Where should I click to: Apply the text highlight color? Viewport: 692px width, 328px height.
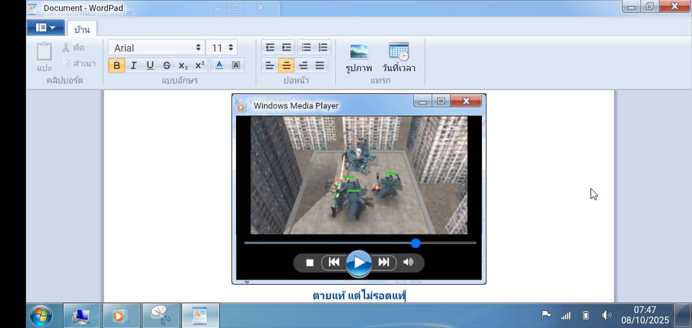click(236, 65)
